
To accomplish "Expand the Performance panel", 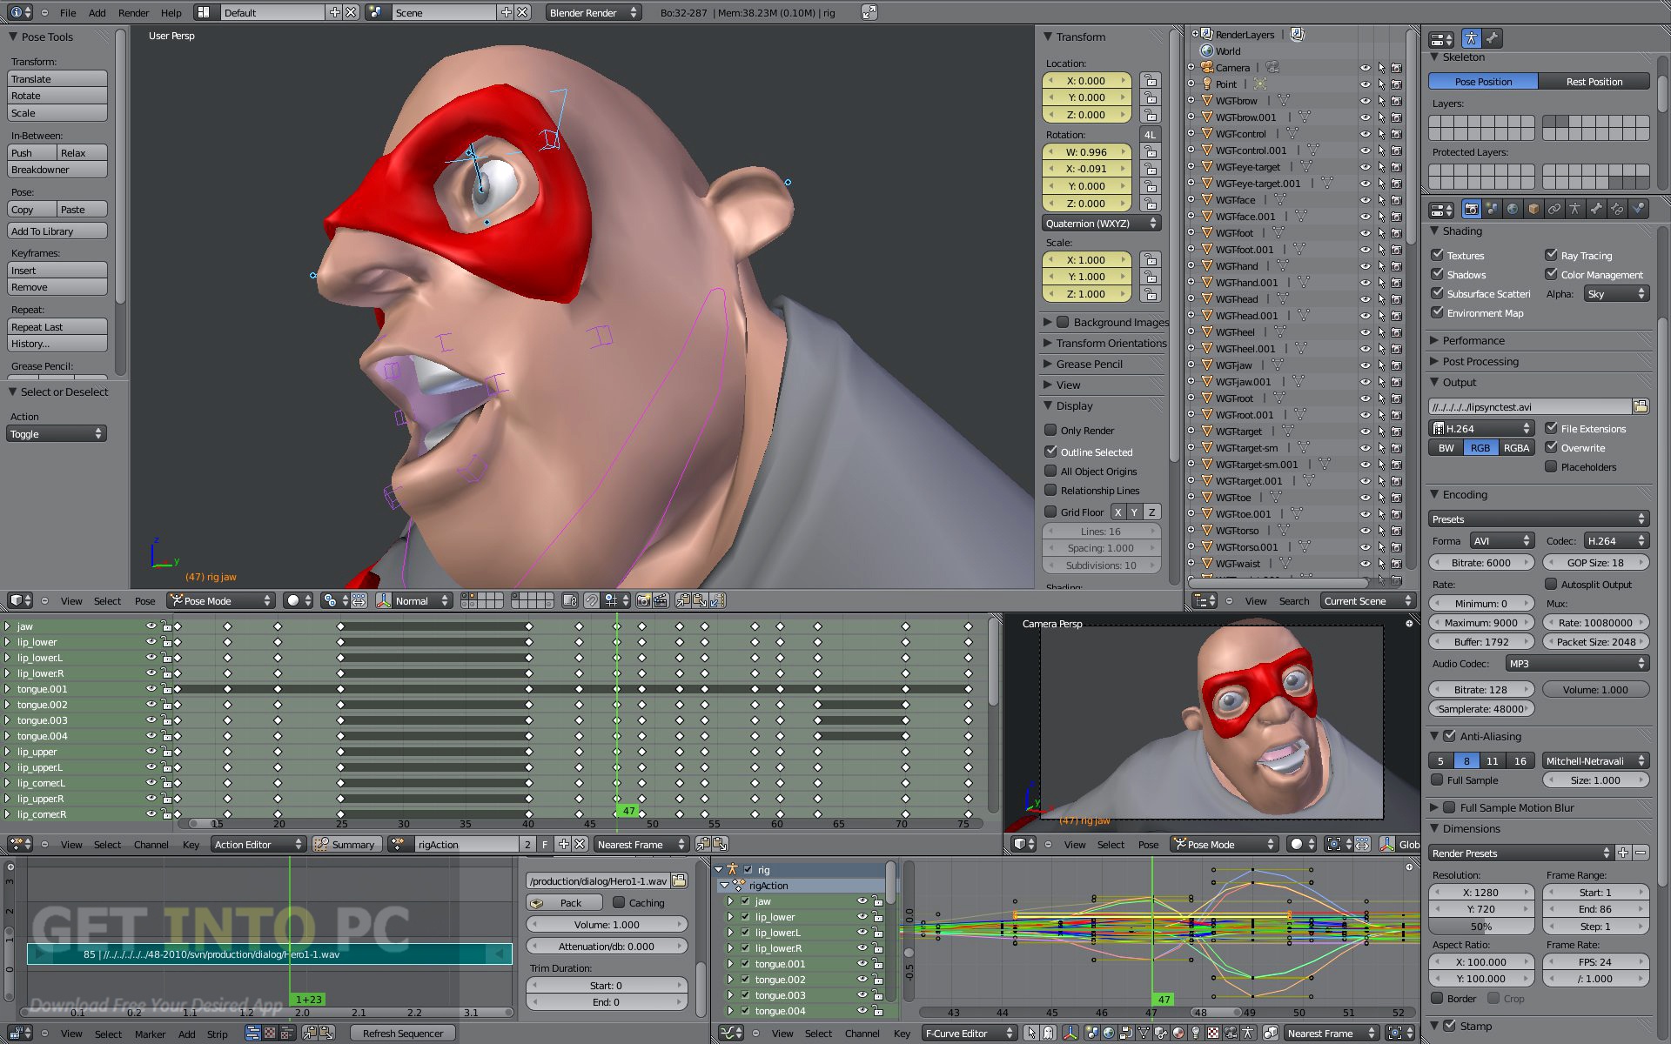I will [x=1473, y=340].
